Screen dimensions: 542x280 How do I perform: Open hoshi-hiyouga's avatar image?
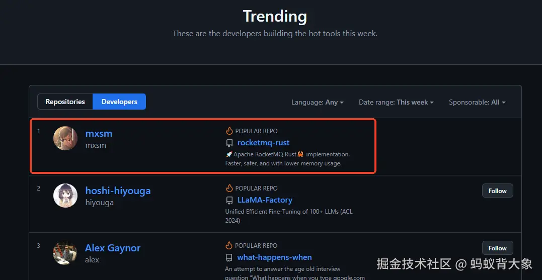65,196
